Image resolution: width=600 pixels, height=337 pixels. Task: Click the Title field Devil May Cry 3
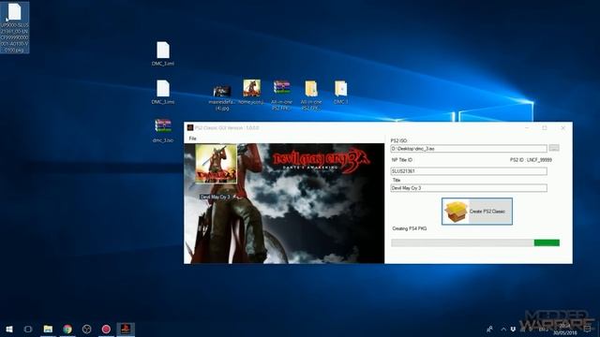[x=469, y=188]
